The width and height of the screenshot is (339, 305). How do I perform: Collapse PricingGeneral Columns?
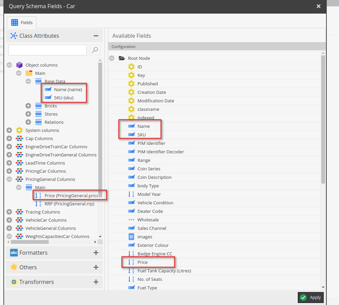point(9,179)
